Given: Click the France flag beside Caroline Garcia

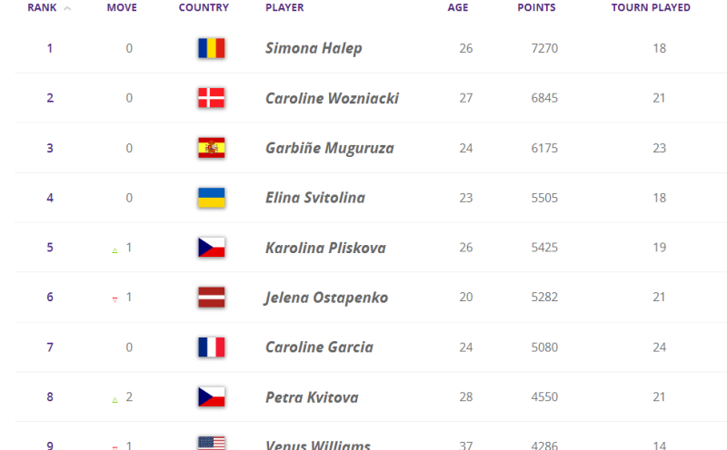Looking at the screenshot, I should point(212,347).
